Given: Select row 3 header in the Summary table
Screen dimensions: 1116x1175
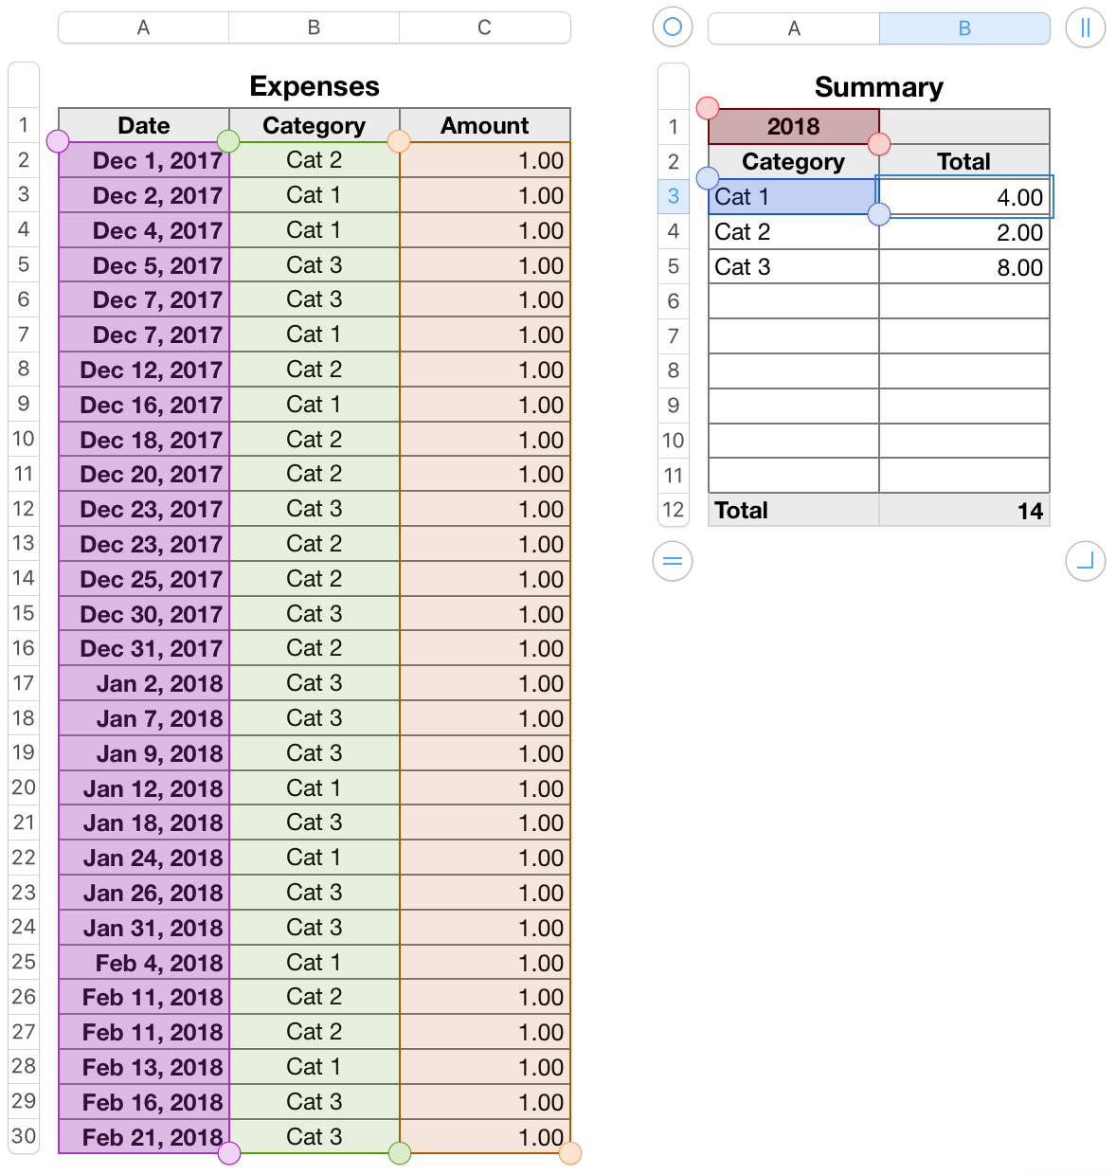Looking at the screenshot, I should [673, 196].
